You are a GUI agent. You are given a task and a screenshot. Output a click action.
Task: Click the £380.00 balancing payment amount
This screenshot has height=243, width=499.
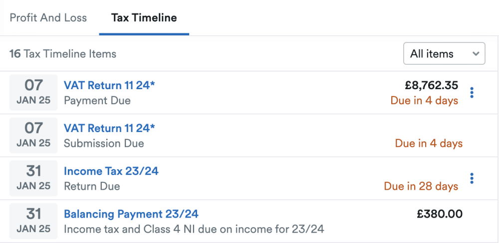pos(440,214)
